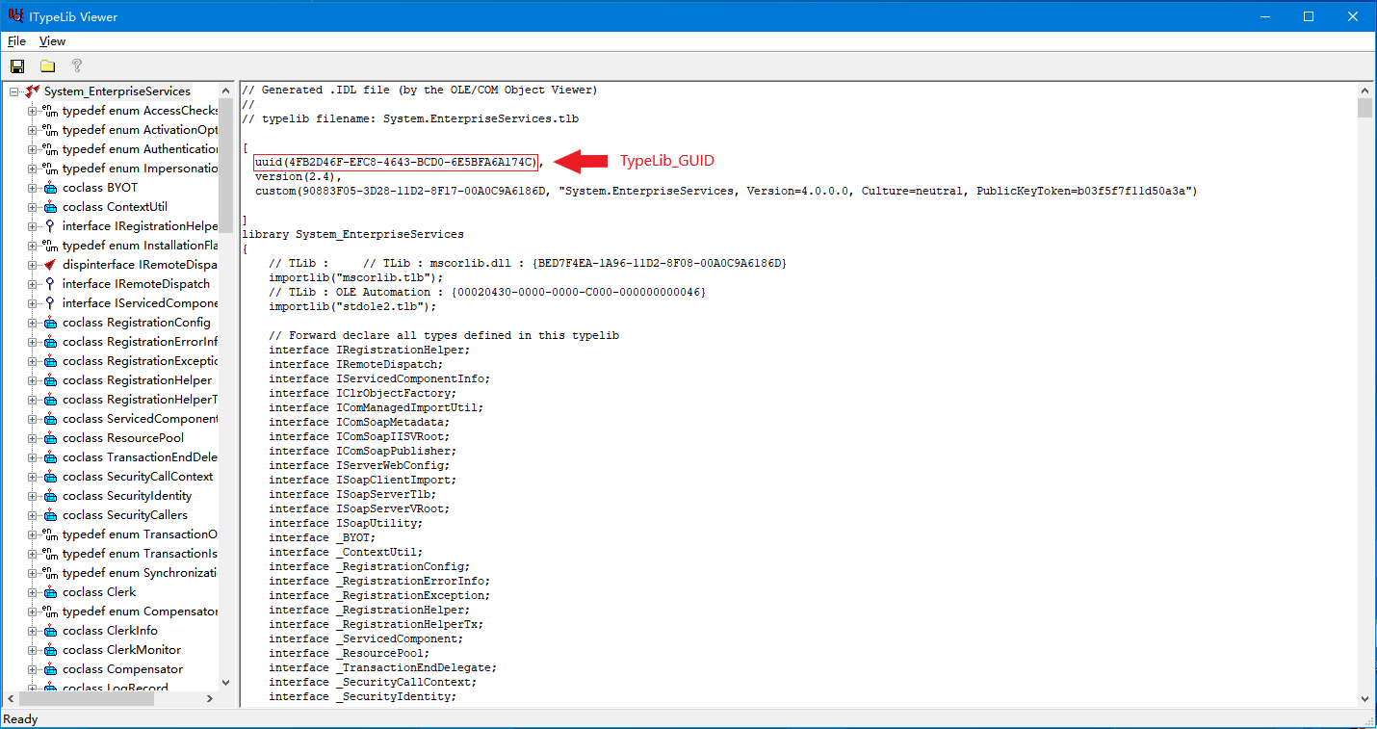
Task: Click the IDL pane vertical scrollbar thumb
Action: pos(1364,107)
